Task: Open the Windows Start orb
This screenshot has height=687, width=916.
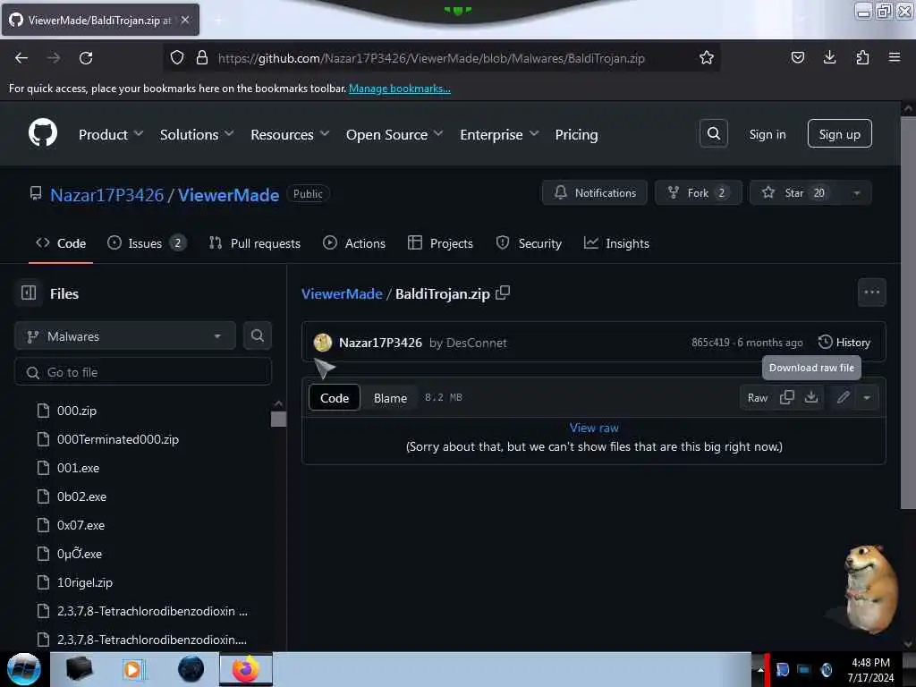Action: point(24,669)
